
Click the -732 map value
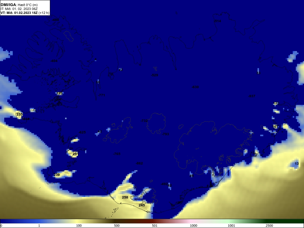coord(144,121)
